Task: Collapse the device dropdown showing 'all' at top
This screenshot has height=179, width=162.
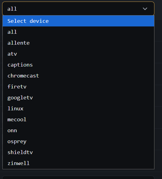Action: point(78,9)
